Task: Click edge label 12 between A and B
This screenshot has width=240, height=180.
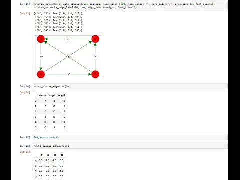Action: point(68,74)
